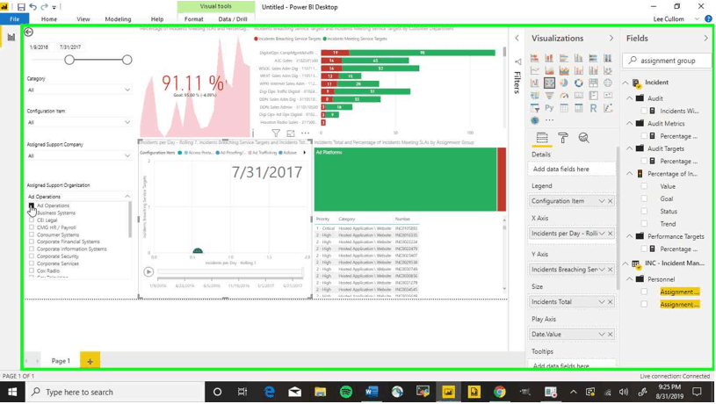Switch to the Data / Drill tab
Screen dimensions: 716x404
(x=232, y=18)
